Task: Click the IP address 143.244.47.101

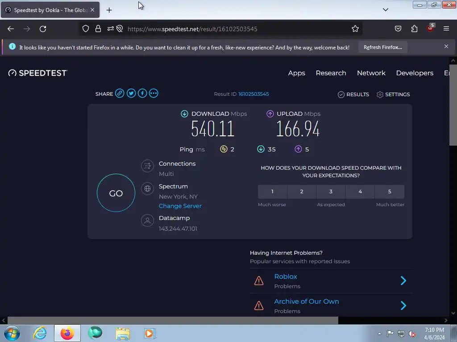Action: [x=178, y=228]
